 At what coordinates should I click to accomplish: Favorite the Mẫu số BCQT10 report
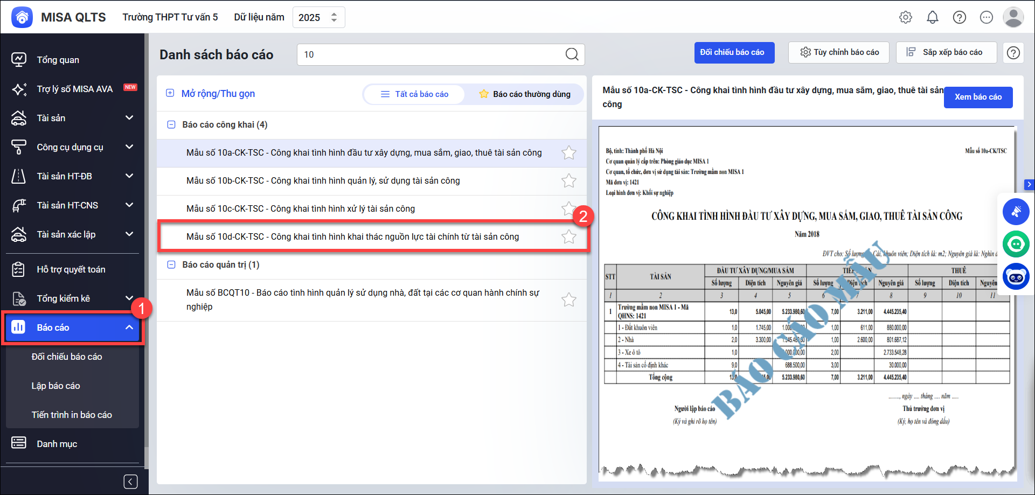click(568, 300)
